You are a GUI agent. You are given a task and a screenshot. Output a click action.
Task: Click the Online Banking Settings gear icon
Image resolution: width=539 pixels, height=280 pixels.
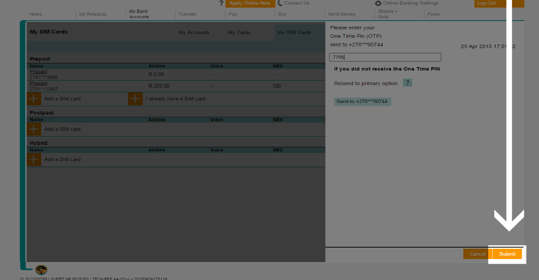[378, 3]
